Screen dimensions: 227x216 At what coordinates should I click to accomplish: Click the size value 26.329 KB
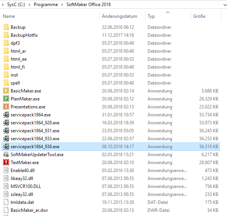click(x=209, y=99)
